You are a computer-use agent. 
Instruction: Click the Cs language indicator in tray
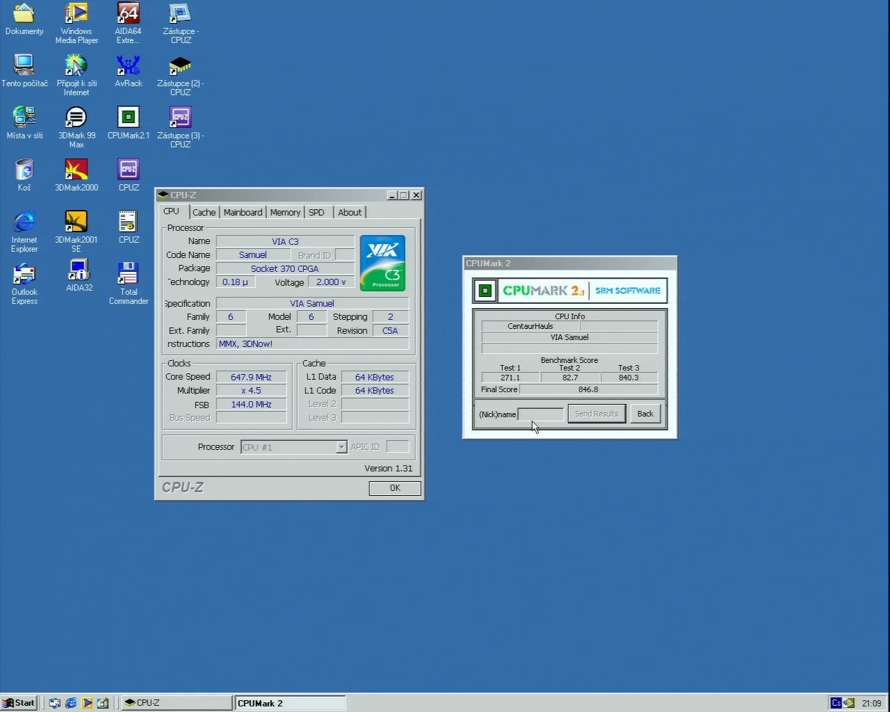coord(836,703)
